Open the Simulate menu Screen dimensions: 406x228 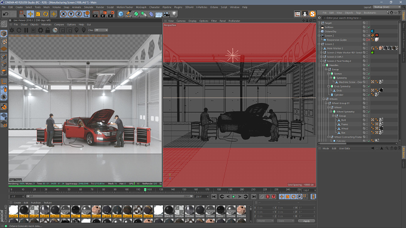[x=88, y=7]
